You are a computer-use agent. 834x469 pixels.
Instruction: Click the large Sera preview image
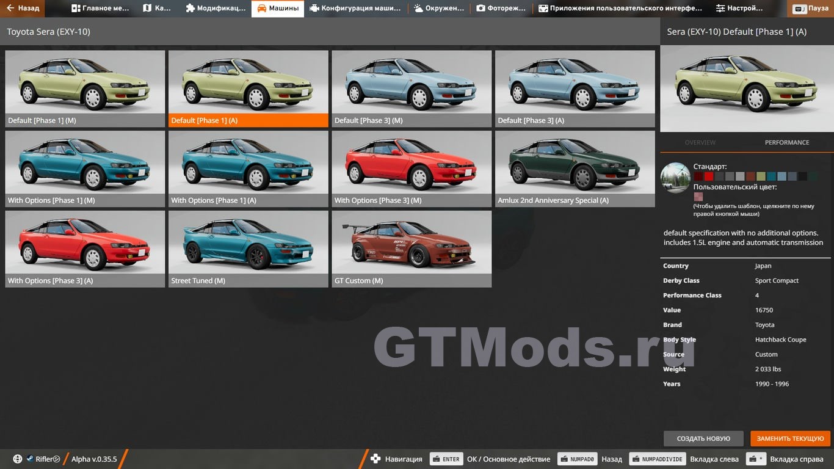click(x=747, y=89)
